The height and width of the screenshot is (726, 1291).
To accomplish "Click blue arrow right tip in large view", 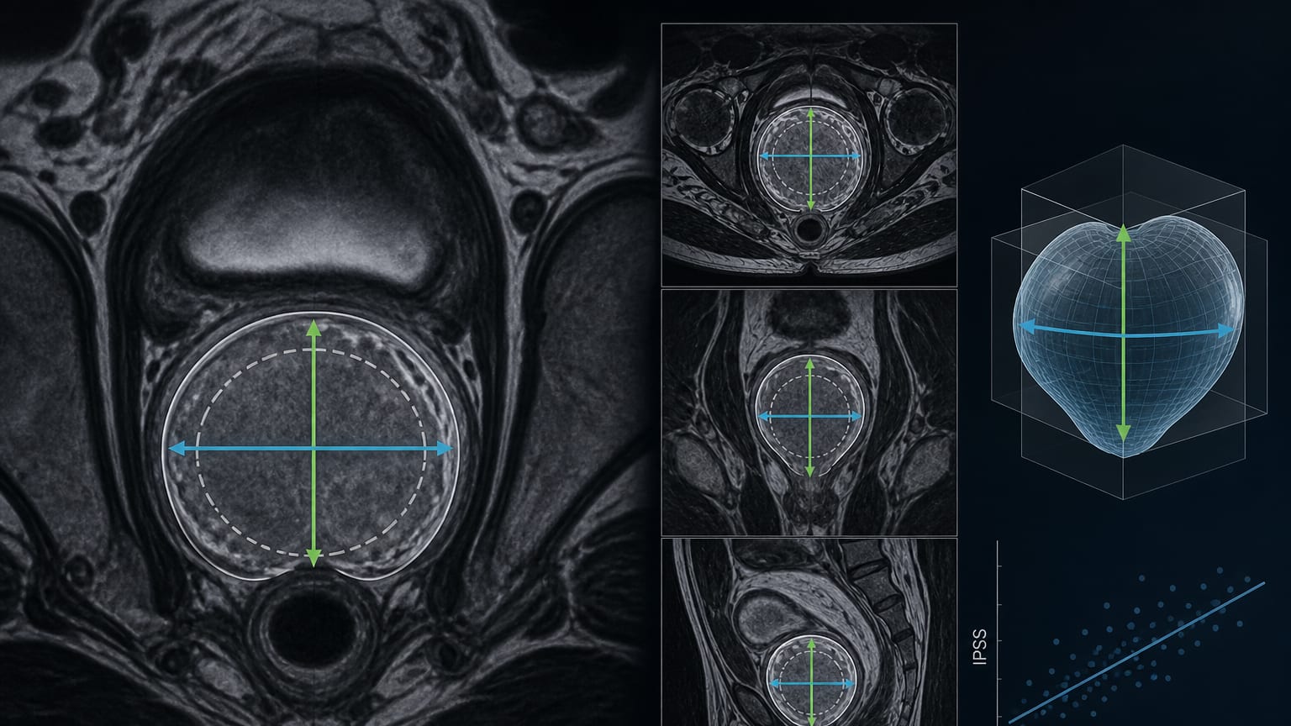I will pyautogui.click(x=445, y=449).
